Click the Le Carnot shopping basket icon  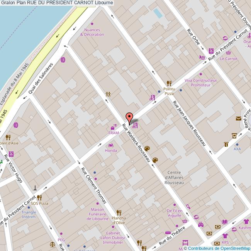pos(229,53)
